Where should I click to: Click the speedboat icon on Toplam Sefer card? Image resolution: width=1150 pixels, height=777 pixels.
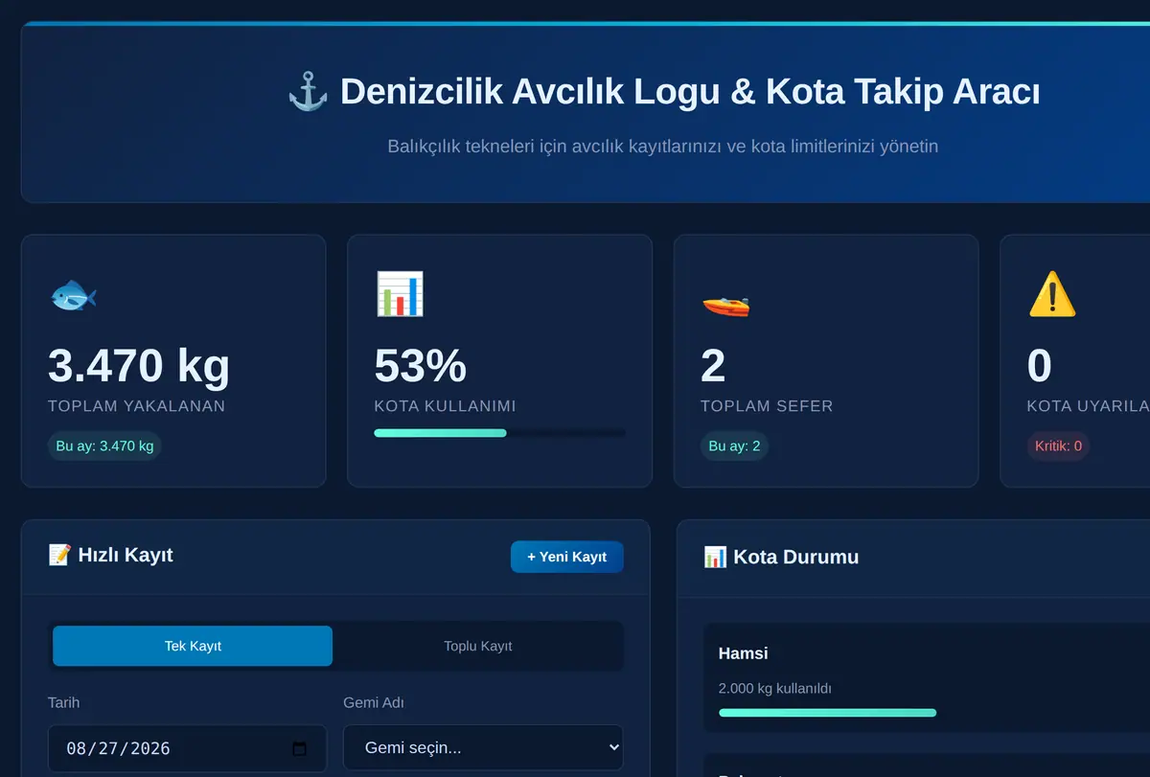click(x=725, y=305)
